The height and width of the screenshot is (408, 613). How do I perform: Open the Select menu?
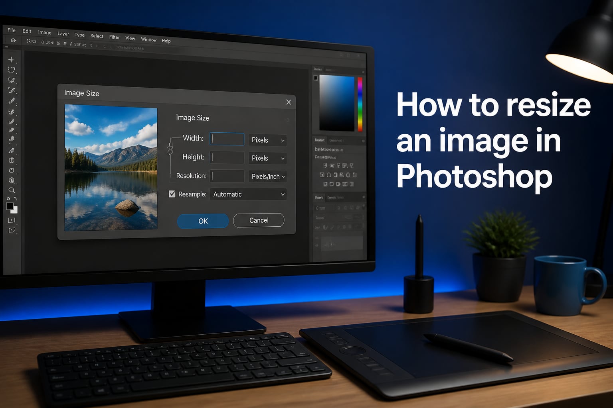97,36
